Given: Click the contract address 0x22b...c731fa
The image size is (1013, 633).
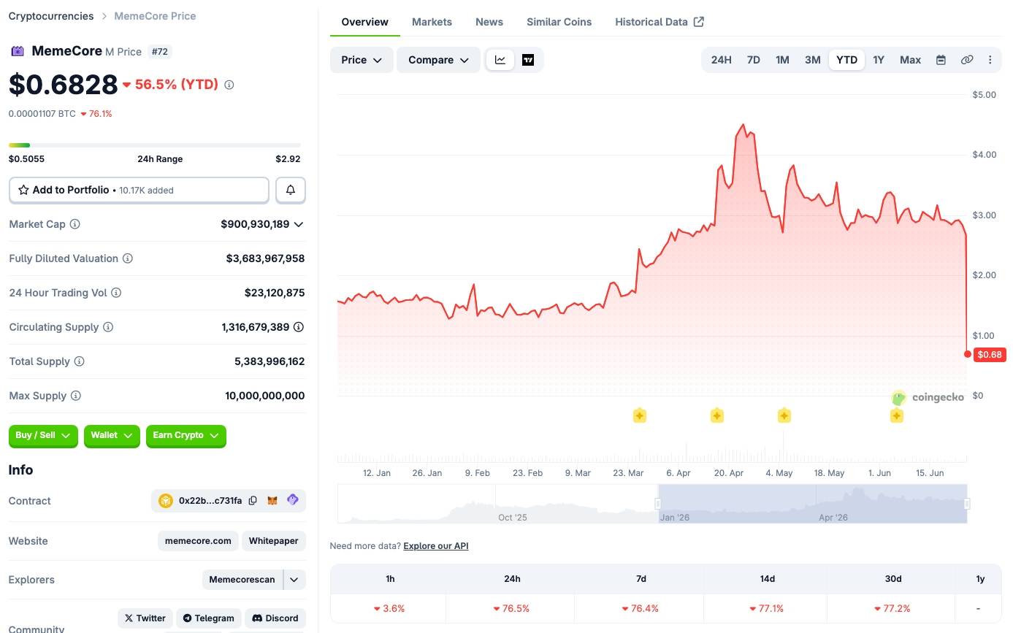Looking at the screenshot, I should pyautogui.click(x=210, y=501).
